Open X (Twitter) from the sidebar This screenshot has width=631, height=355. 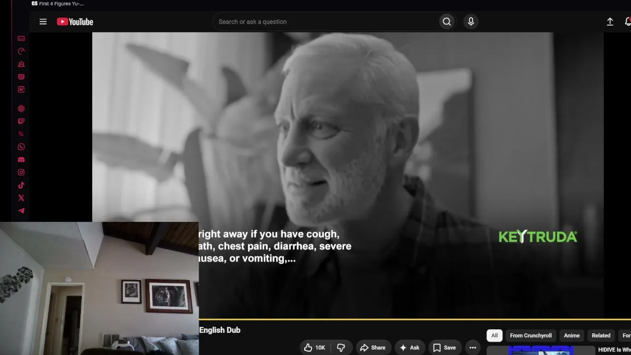pyautogui.click(x=21, y=198)
